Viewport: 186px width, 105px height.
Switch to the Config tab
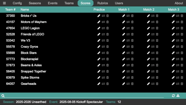pyautogui.click(x=17, y=3)
